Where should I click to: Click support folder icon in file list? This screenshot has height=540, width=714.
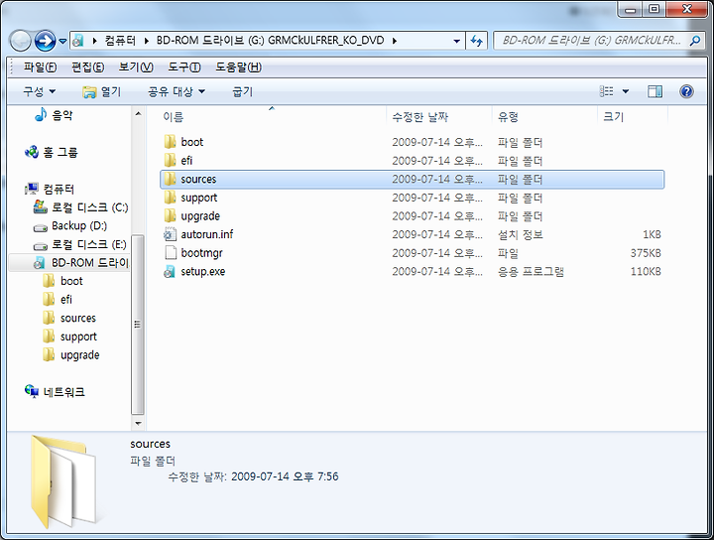(170, 198)
